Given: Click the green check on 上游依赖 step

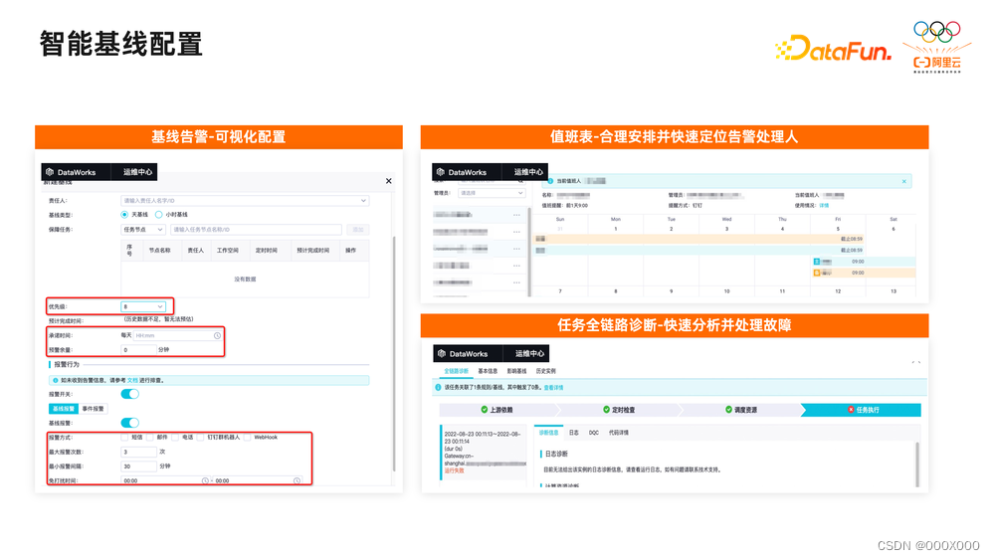Looking at the screenshot, I should point(485,410).
